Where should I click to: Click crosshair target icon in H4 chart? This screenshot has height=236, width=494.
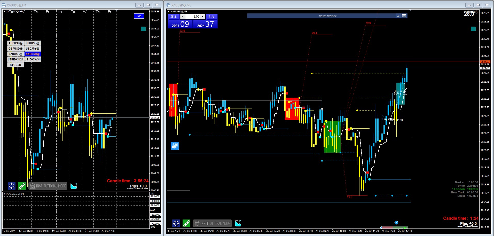point(12,186)
